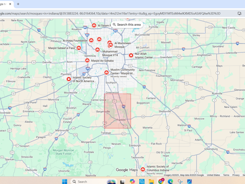Select the Nur-Allah Islamic Center pin

coord(131,55)
